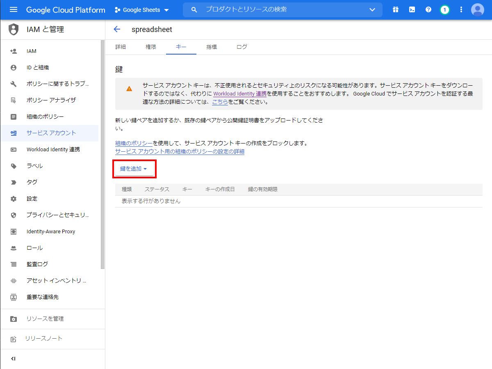
Task: Open the 組織のポリシー inline link
Action: (x=134, y=143)
